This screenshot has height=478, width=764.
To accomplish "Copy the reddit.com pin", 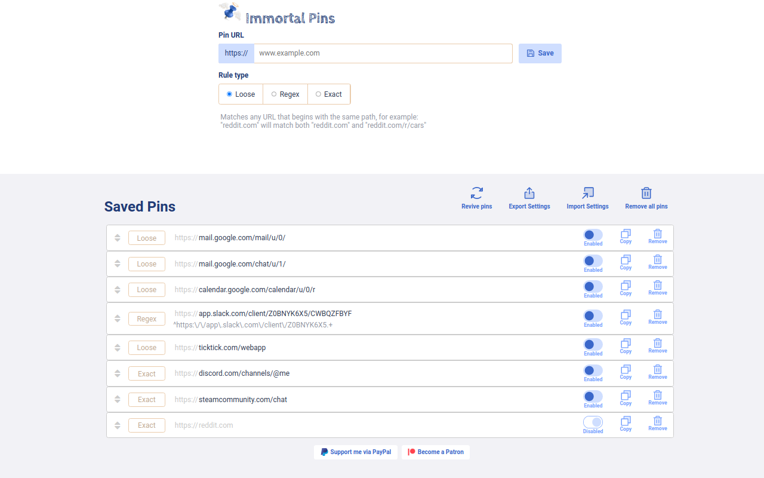I will (x=626, y=424).
